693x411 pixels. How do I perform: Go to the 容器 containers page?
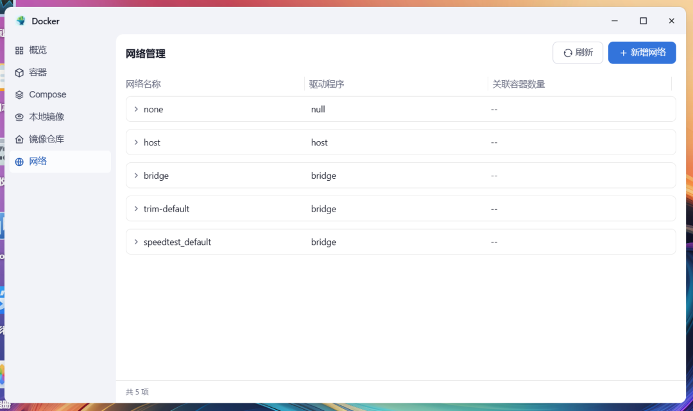pos(60,72)
